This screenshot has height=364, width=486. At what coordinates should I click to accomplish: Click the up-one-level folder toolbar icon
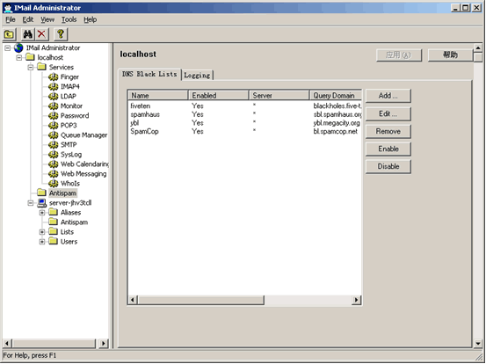pos(10,34)
